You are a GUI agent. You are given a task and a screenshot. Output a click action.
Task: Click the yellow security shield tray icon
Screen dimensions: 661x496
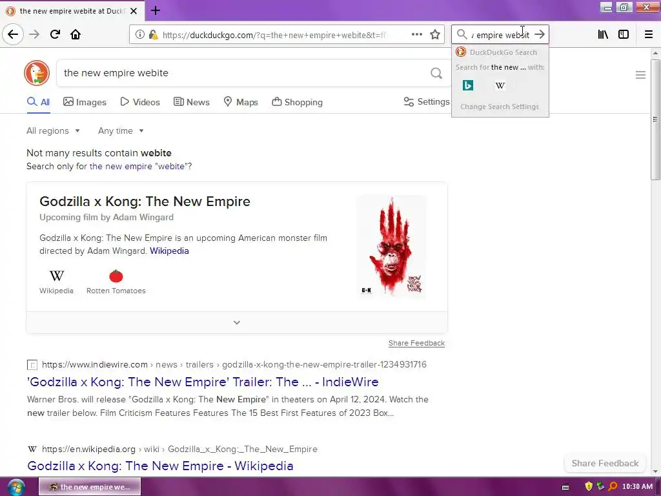[x=589, y=486]
